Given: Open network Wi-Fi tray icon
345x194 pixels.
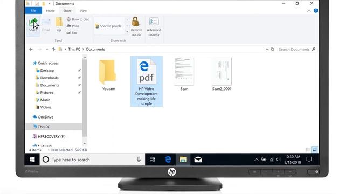Looking at the screenshot, I should point(272,160).
